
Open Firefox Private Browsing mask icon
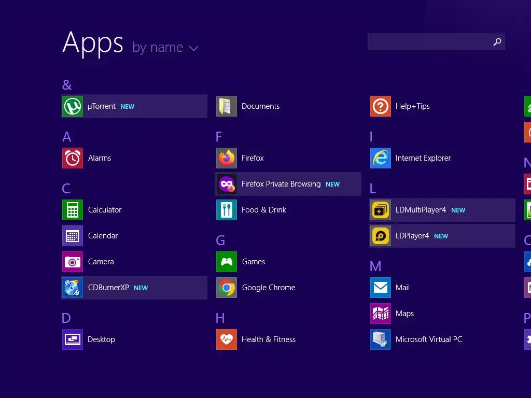[227, 184]
